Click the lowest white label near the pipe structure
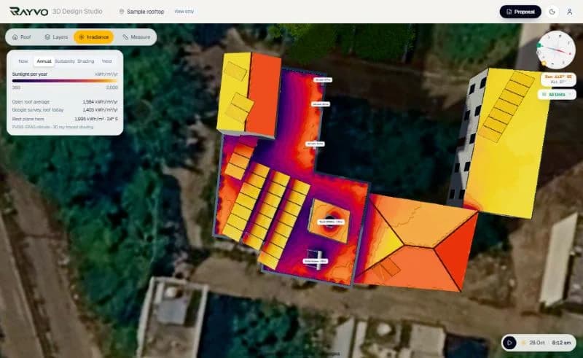 (x=316, y=261)
